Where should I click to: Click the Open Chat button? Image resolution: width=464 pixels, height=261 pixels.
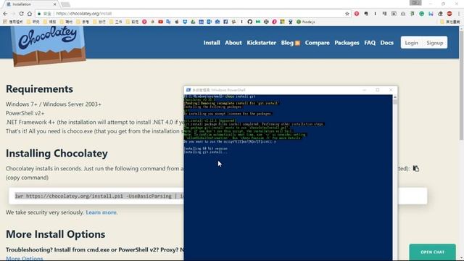[x=432, y=252]
